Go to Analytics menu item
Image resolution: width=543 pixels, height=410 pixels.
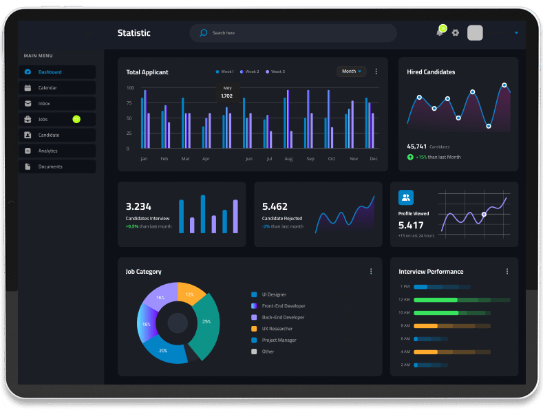point(57,151)
